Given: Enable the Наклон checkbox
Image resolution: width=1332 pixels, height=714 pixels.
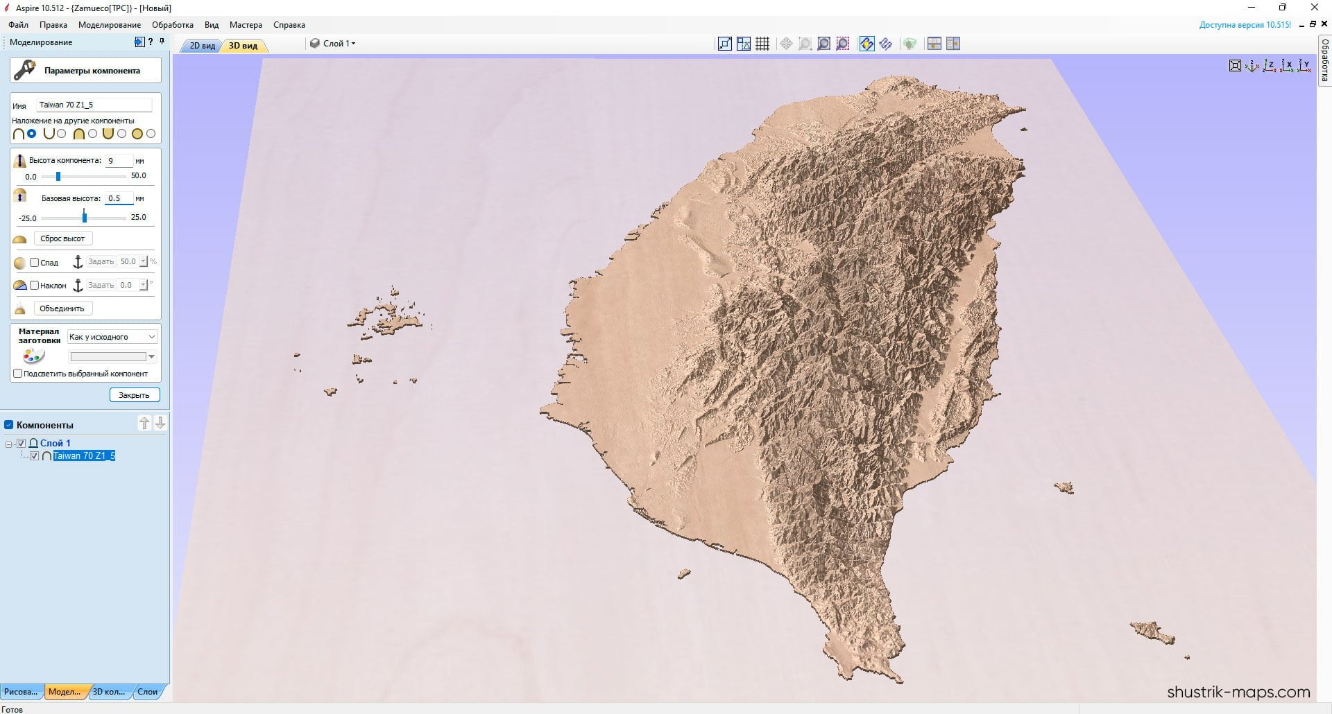Looking at the screenshot, I should pyautogui.click(x=34, y=286).
